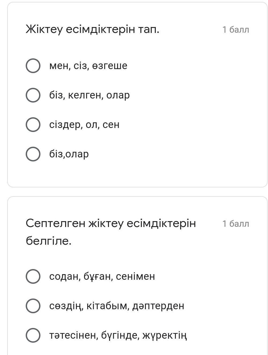Click the answer text "біз, келген, олар"

click(89, 95)
